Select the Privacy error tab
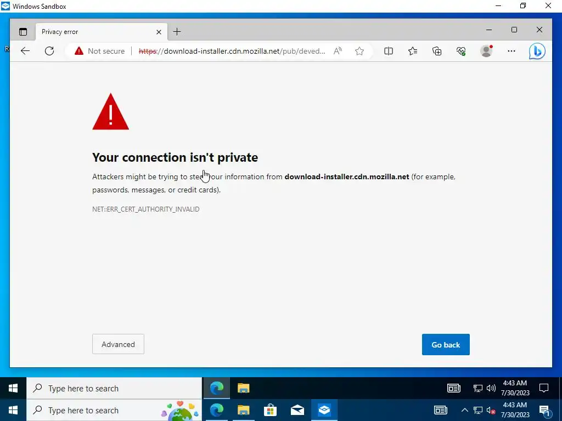This screenshot has width=562, height=421. [x=102, y=32]
